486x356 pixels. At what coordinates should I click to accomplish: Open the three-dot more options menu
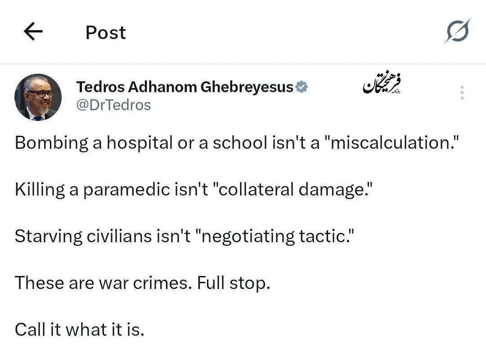pyautogui.click(x=461, y=92)
